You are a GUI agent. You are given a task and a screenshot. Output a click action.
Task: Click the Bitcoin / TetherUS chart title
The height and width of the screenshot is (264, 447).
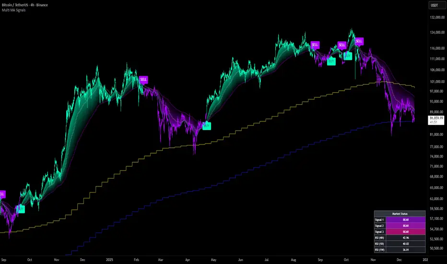[x=24, y=5]
